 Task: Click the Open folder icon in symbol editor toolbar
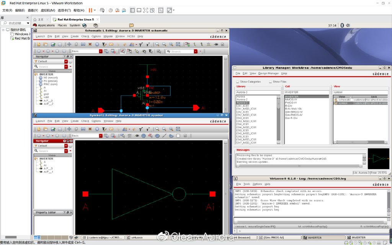click(x=46, y=129)
